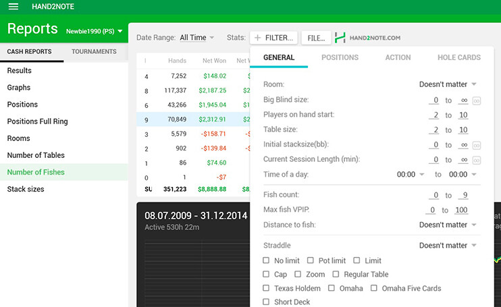
Task: Open the Newbie1990 (PS) player dropdown
Action: click(x=94, y=31)
